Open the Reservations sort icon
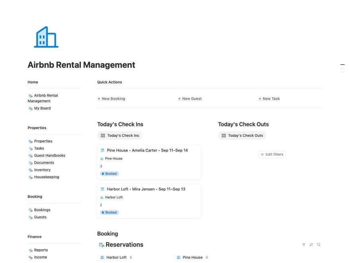The height and width of the screenshot is (263, 350). click(x=311, y=245)
